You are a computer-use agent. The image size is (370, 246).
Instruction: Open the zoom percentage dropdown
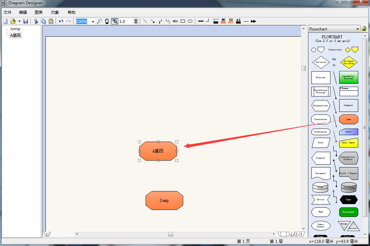pyautogui.click(x=93, y=22)
